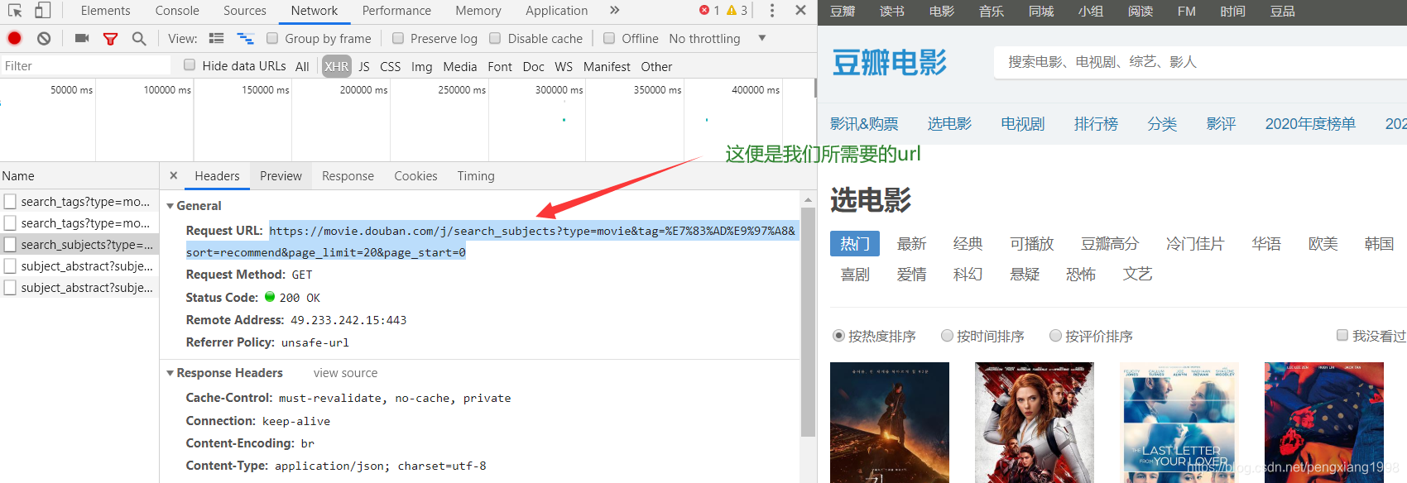This screenshot has width=1407, height=483.
Task: Click the 音乐 link in Douban top bar
Action: [991, 12]
